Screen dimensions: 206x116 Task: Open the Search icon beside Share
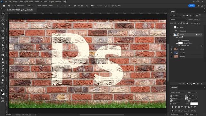coord(198,6)
